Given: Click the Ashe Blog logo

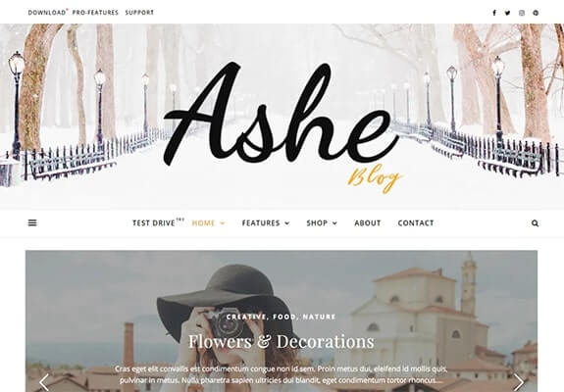Looking at the screenshot, I should pyautogui.click(x=282, y=125).
